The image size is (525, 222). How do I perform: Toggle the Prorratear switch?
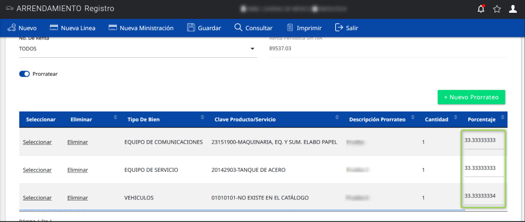[25, 74]
